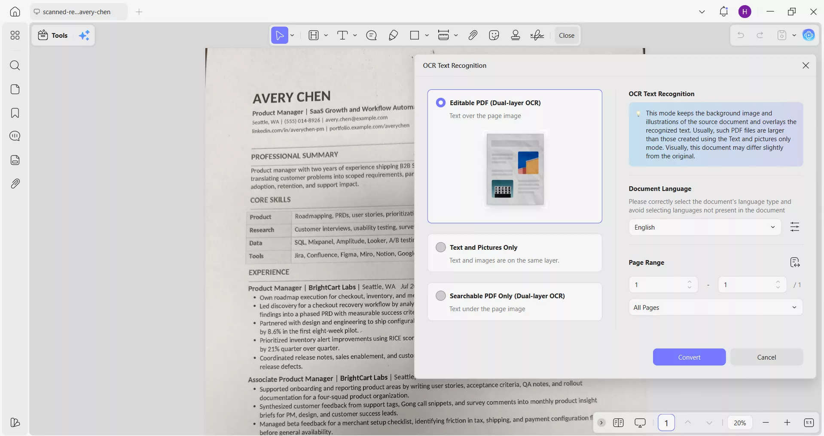Open the Tools menu
824x436 pixels.
click(x=53, y=35)
